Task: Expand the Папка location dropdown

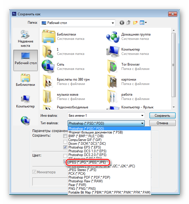Action: point(113,23)
